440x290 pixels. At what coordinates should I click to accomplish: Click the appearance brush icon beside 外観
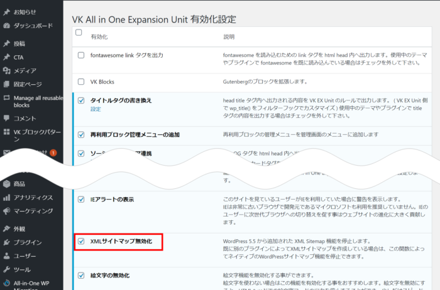(x=6, y=228)
